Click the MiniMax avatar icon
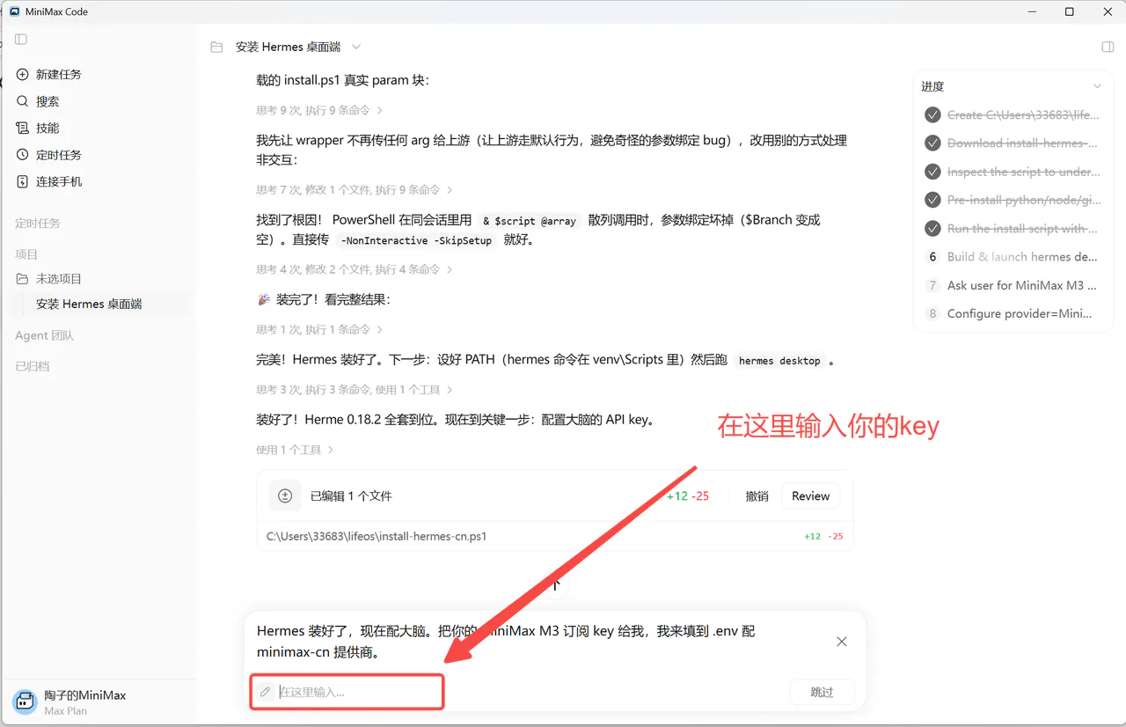The image size is (1126, 727). pyautogui.click(x=26, y=701)
